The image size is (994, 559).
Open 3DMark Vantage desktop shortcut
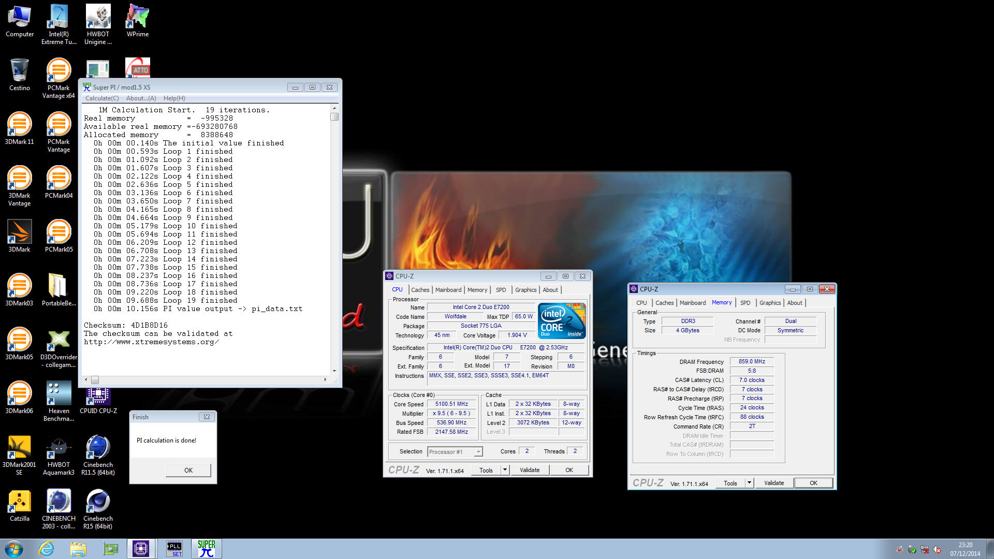pyautogui.click(x=19, y=186)
